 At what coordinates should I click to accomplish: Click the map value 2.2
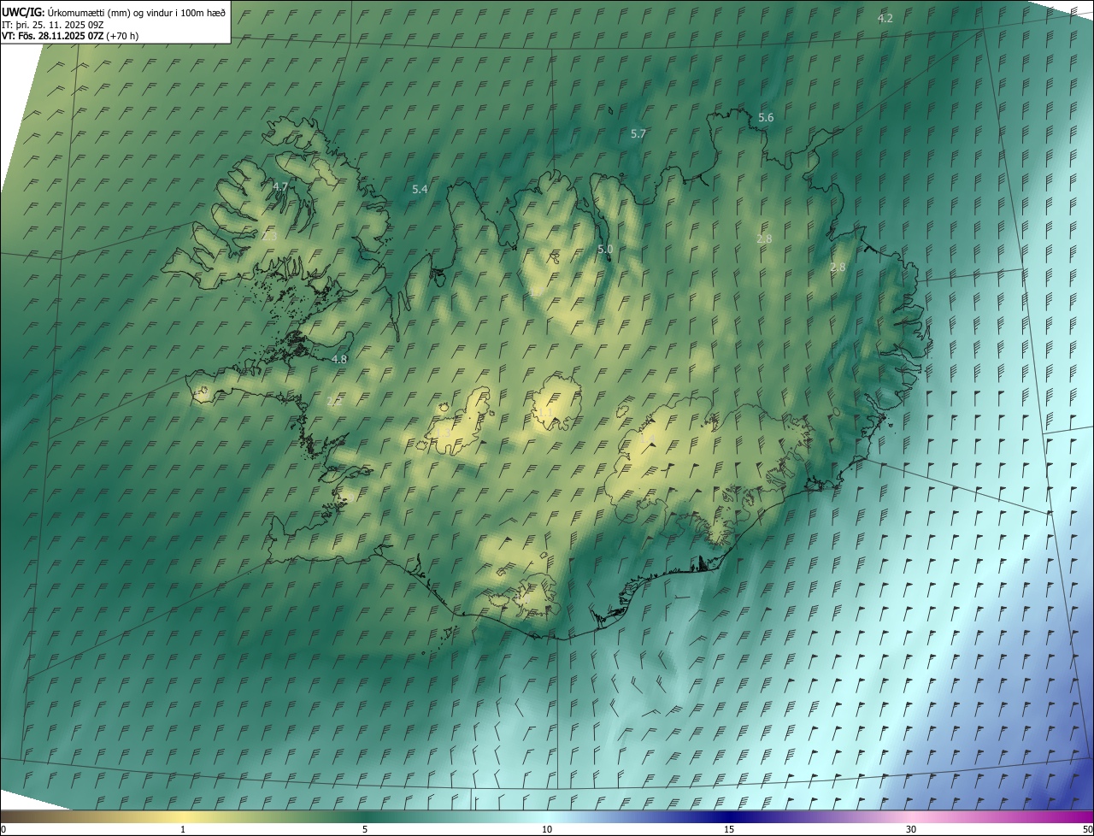(x=334, y=400)
